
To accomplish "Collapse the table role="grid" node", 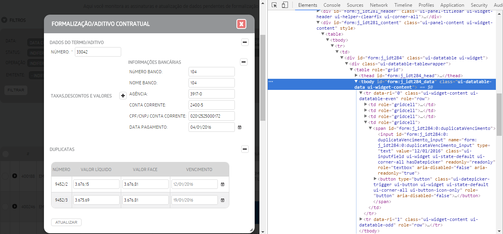I will click(x=351, y=70).
